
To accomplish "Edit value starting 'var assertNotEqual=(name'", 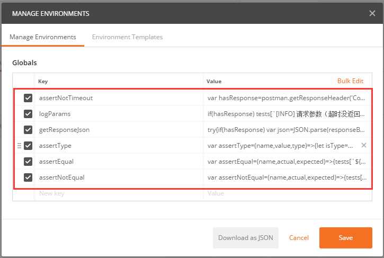I will [287, 177].
